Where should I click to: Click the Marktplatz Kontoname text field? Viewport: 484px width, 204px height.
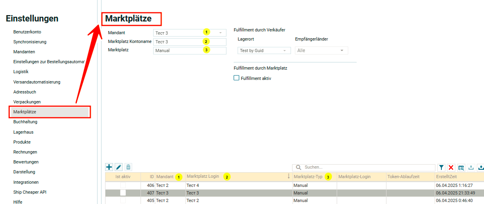(x=189, y=42)
